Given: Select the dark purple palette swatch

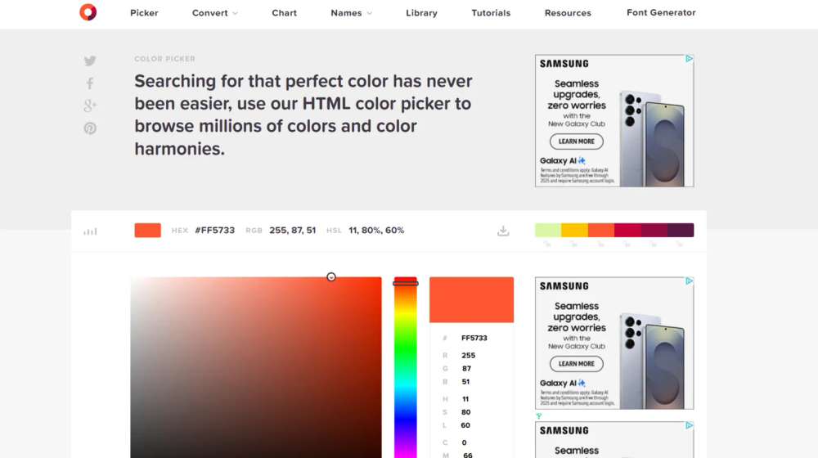Looking at the screenshot, I should [681, 230].
